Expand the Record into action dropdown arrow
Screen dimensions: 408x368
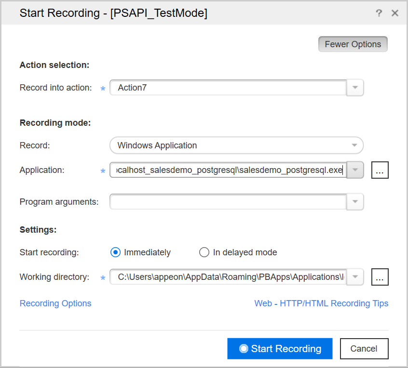[355, 88]
